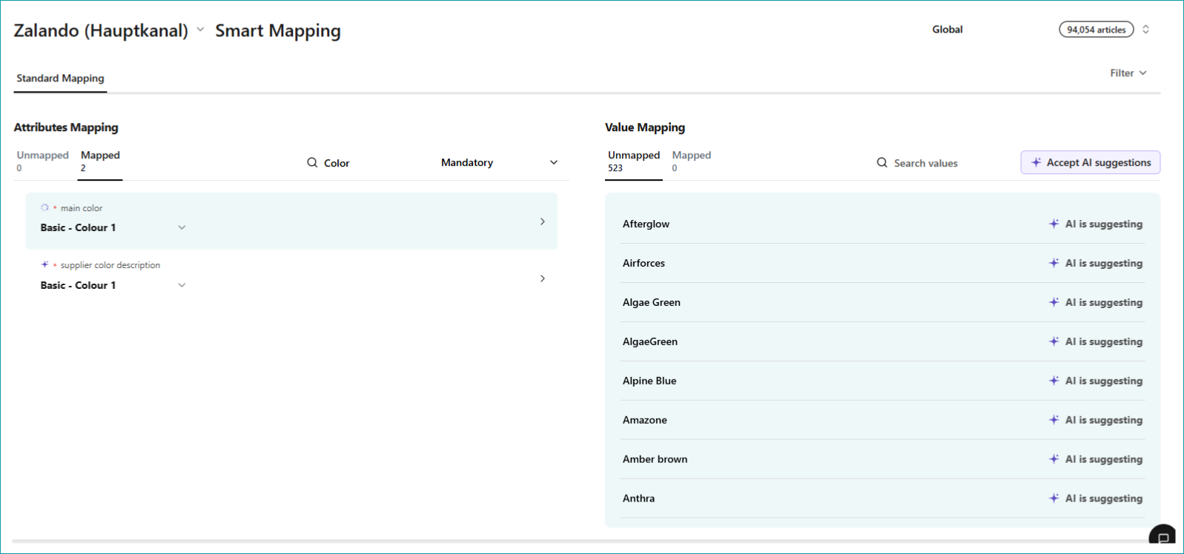The width and height of the screenshot is (1184, 554).
Task: Click the magnifier icon beside Search values
Action: pyautogui.click(x=882, y=162)
